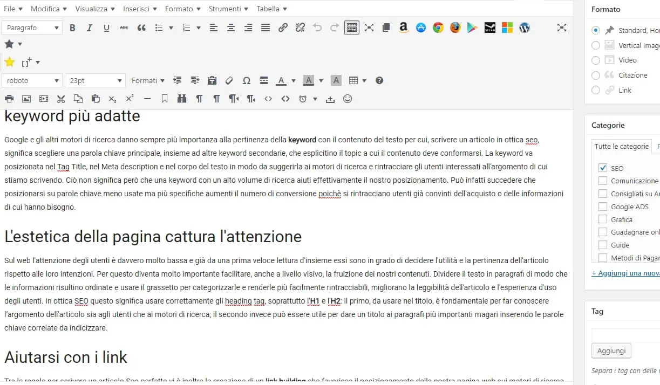
Task: Undo the last edit
Action: 317,27
